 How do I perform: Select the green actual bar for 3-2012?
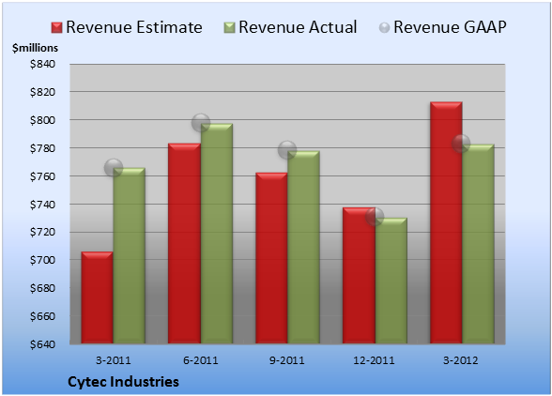tap(478, 244)
